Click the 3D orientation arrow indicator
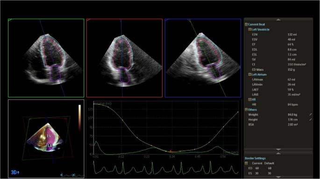Screen dimensions: 320x179 (x=18, y=172)
